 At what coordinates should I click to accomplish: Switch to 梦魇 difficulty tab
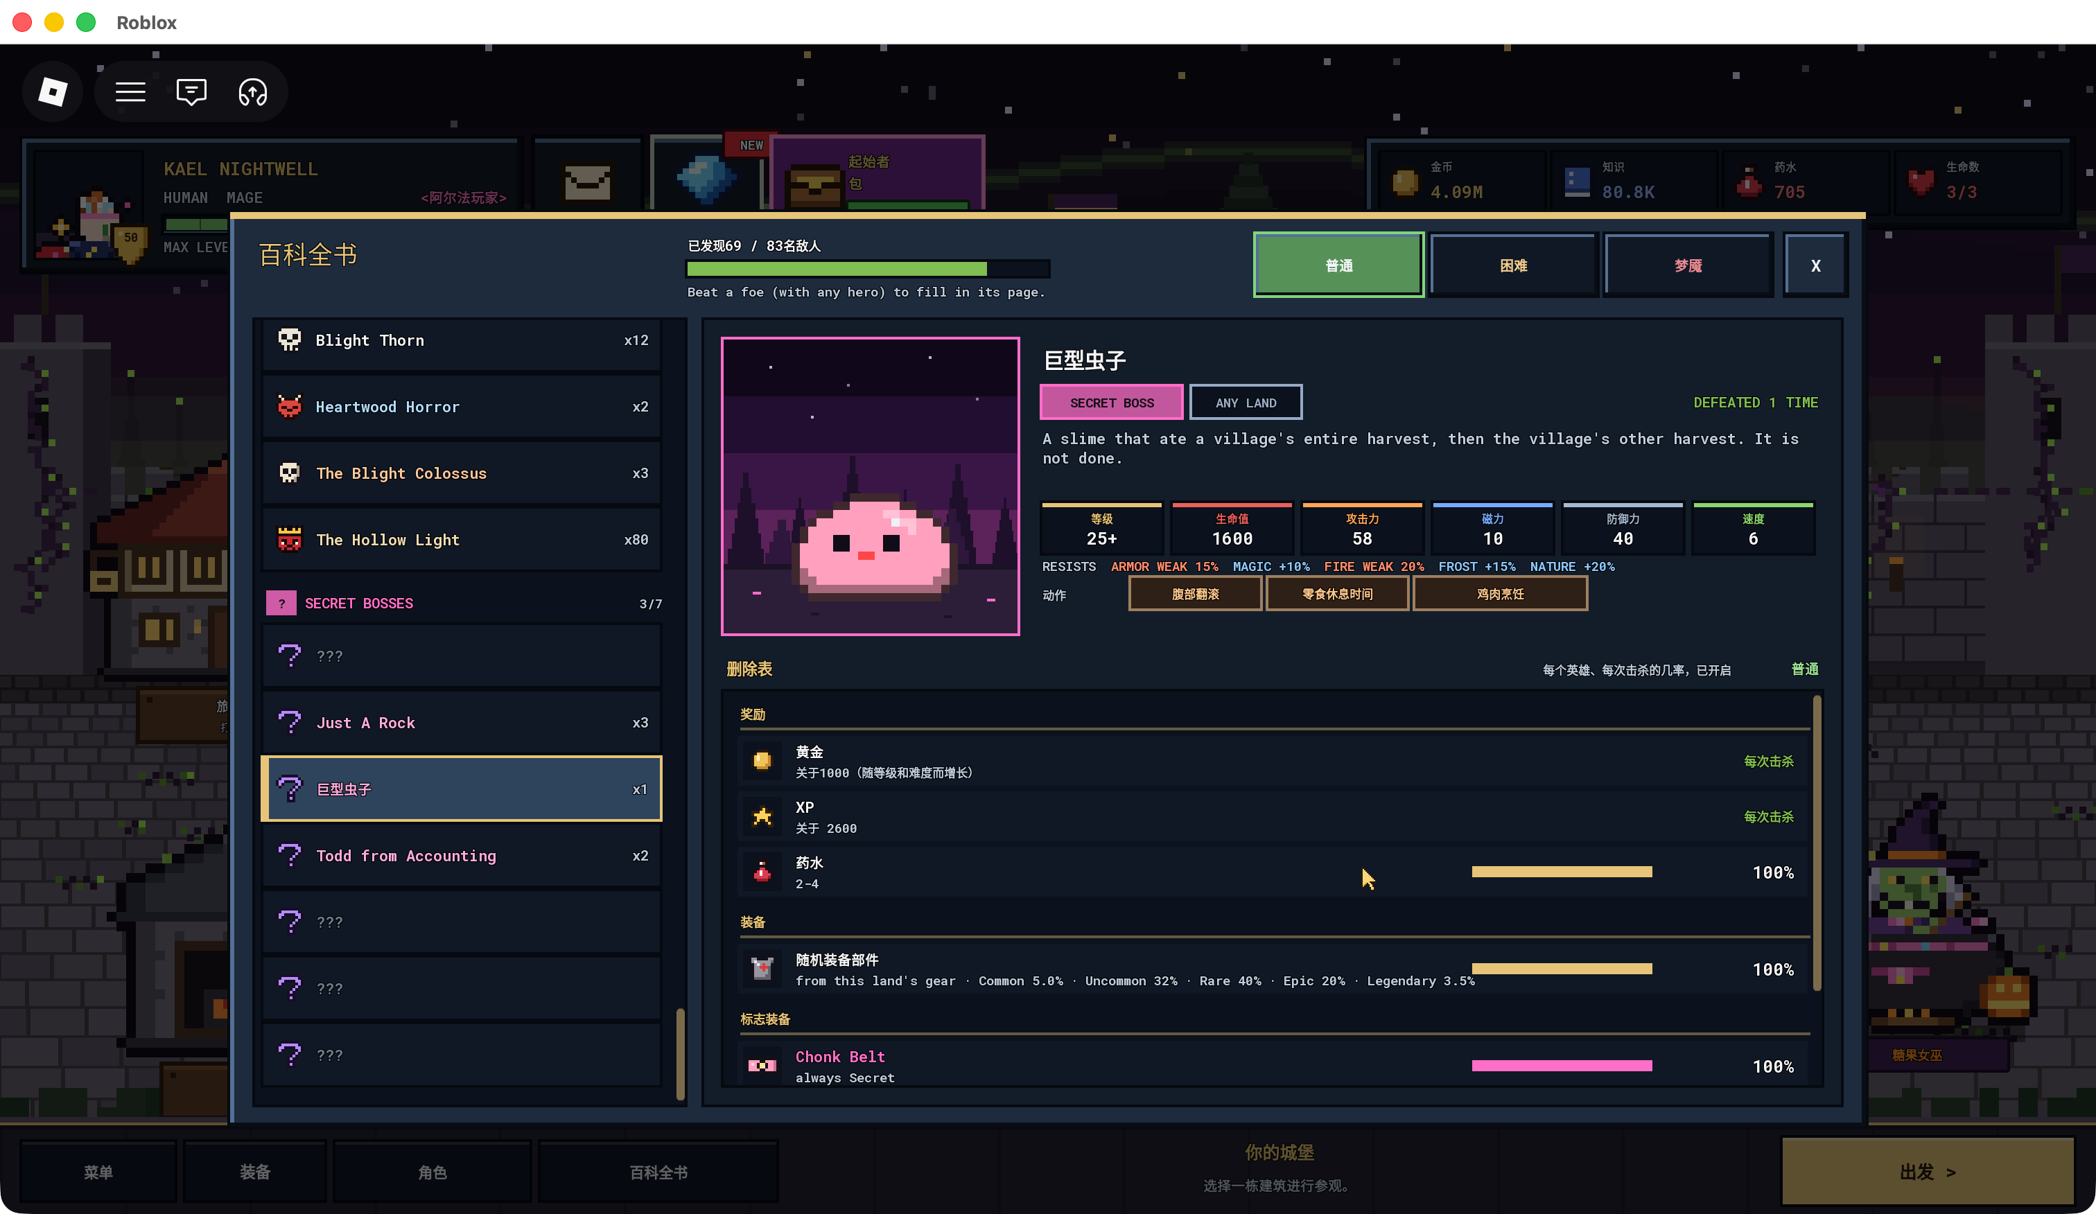(1688, 265)
